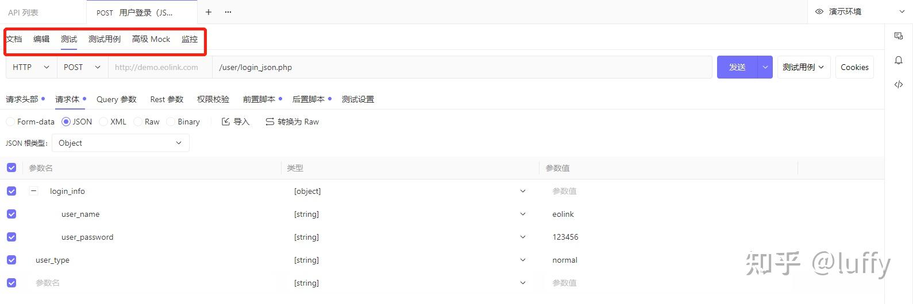Collapse the login_info object node
Image resolution: width=913 pixels, height=304 pixels.
(x=34, y=191)
